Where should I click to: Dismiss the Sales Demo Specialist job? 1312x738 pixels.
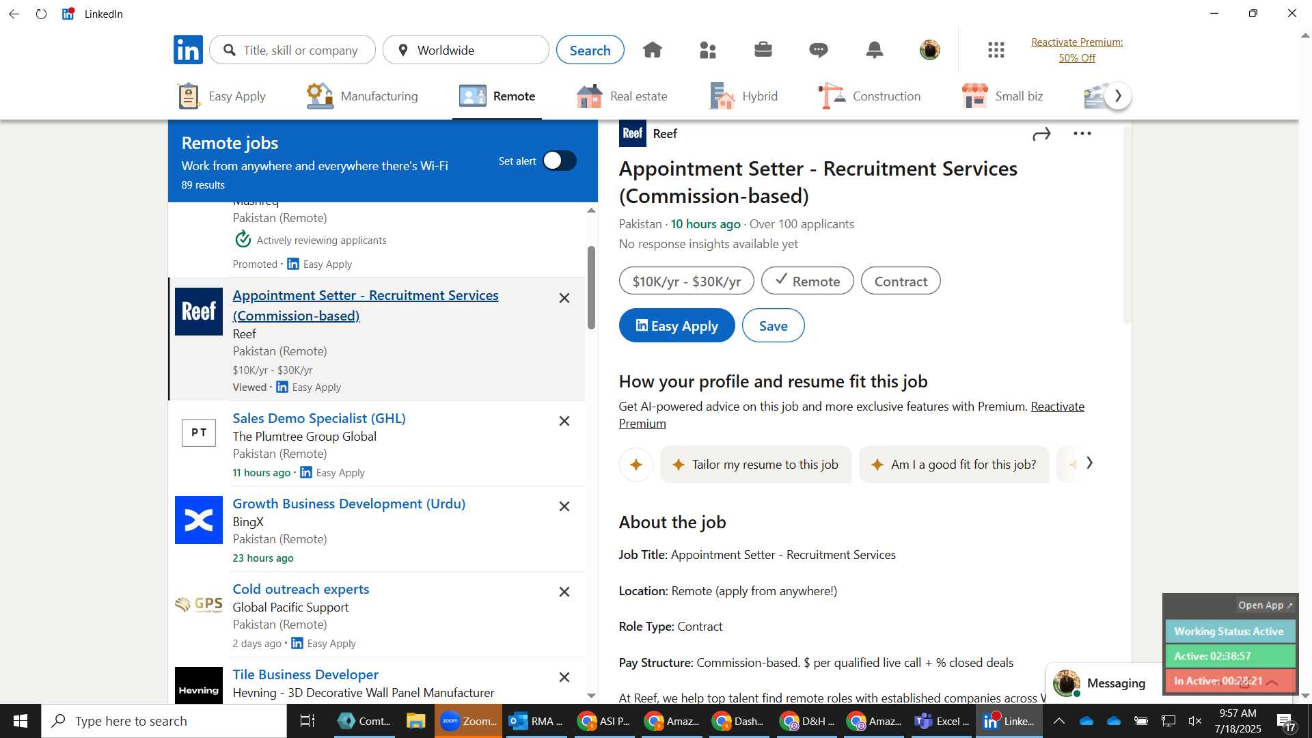[x=564, y=421]
